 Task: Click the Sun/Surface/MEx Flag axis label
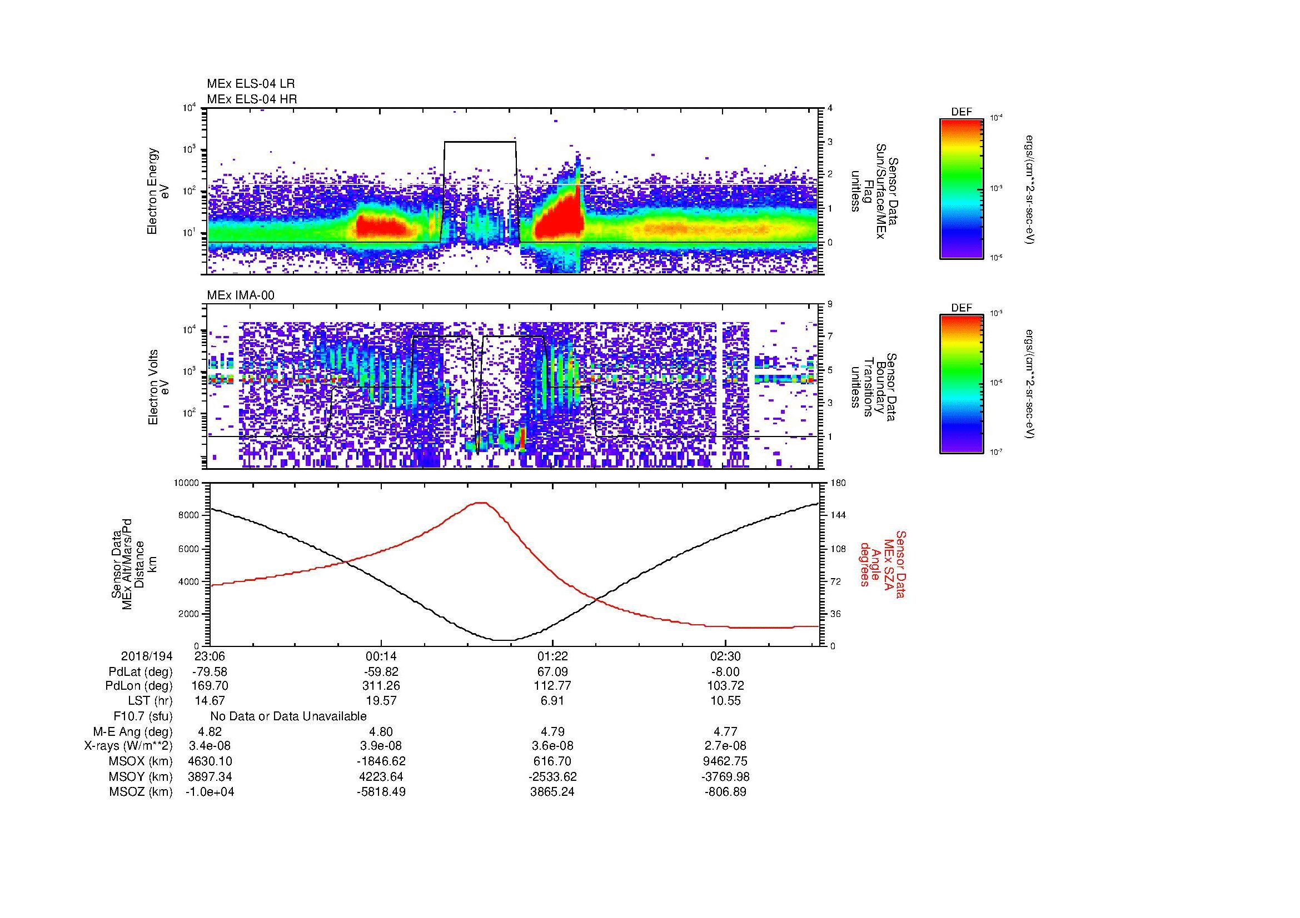point(874,191)
